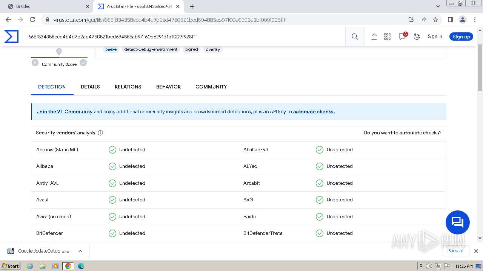
Task: Open Chrome three-dot menu
Action: [474, 20]
